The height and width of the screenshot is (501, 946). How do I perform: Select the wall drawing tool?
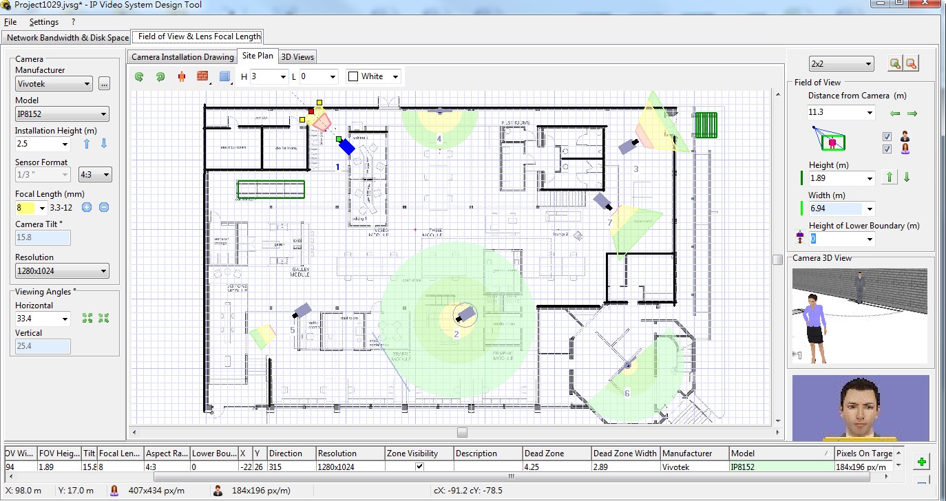203,76
